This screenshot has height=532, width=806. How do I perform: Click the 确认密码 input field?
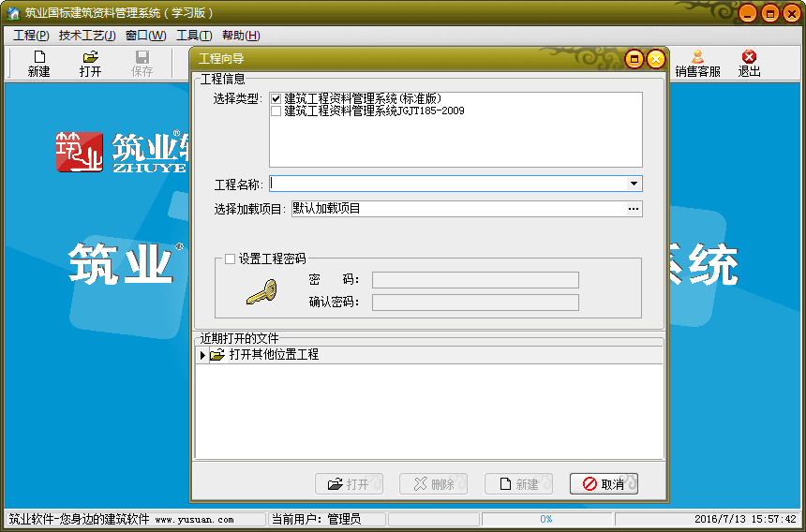475,303
